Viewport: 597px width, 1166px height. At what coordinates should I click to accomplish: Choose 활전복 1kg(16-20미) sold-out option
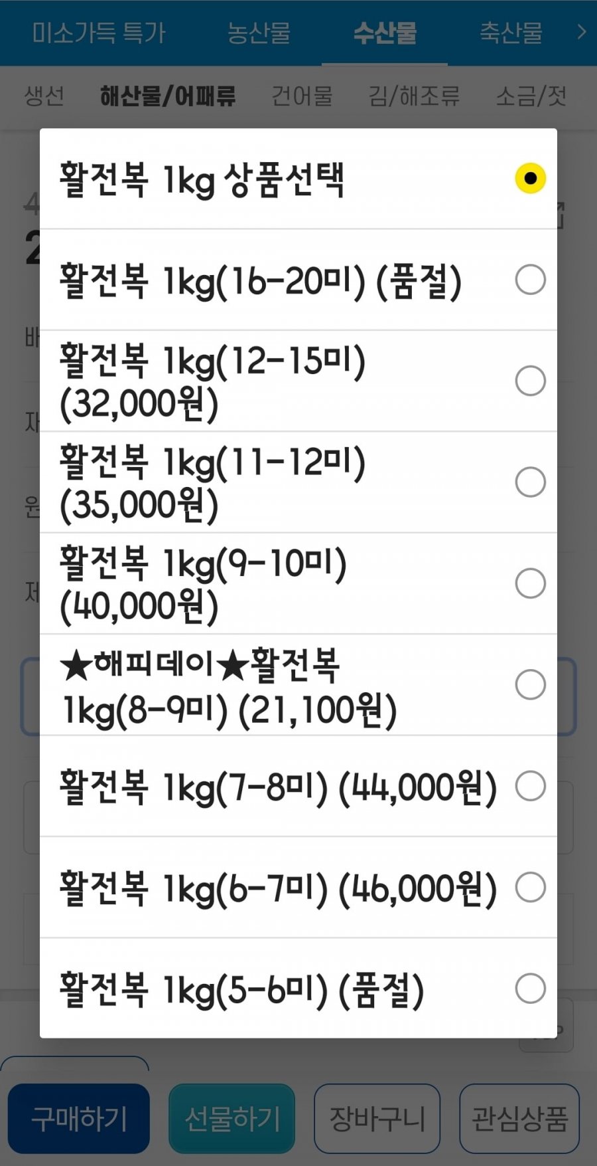coord(529,280)
